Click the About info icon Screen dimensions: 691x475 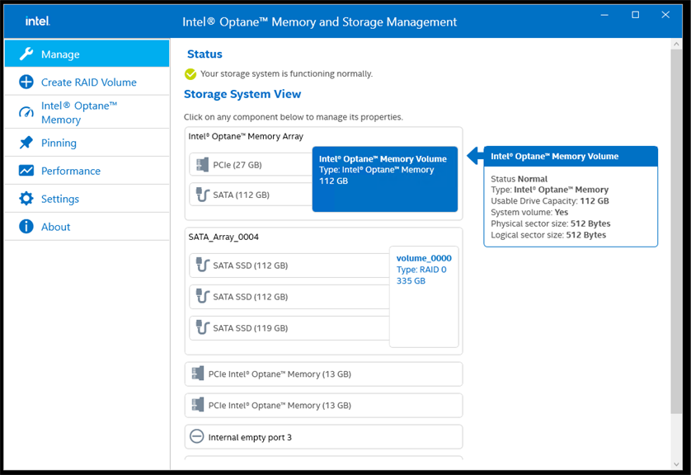[26, 227]
